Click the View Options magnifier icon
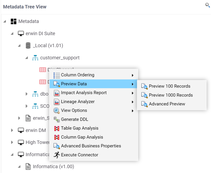The image size is (211, 173). (x=56, y=110)
